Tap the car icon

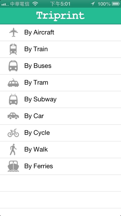point(13,116)
